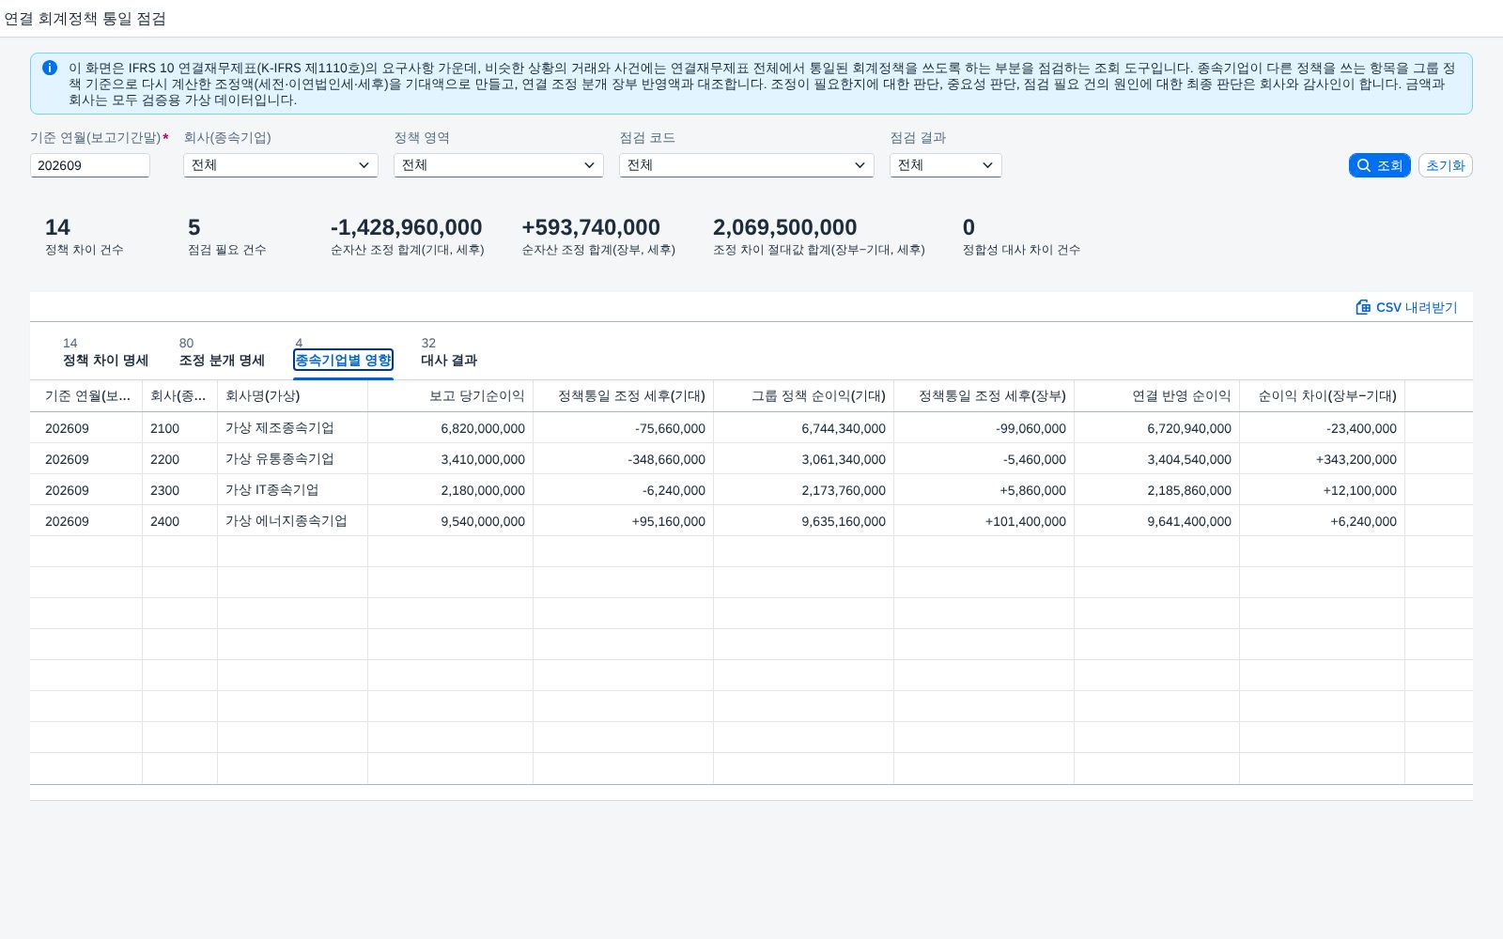Click company code 2400 cell
1503x939 pixels.
coord(180,521)
